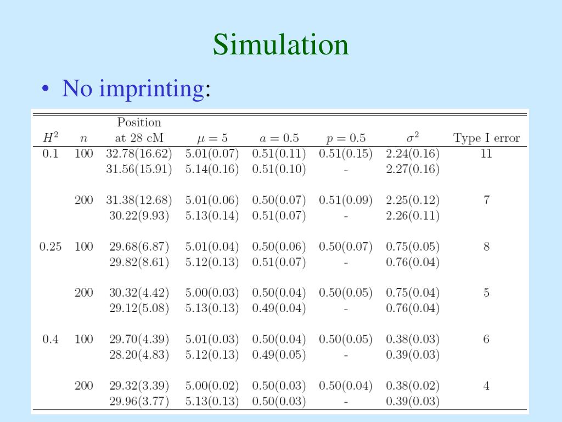The height and width of the screenshot is (422, 562).
Task: Click the μ value 5.14(0.16)
Action: [x=212, y=169]
